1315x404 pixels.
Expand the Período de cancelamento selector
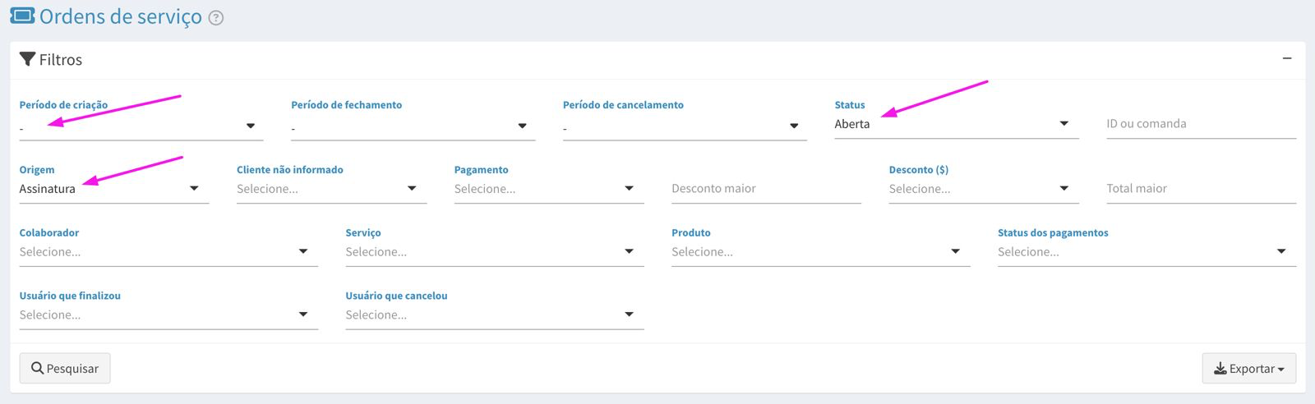(x=685, y=126)
